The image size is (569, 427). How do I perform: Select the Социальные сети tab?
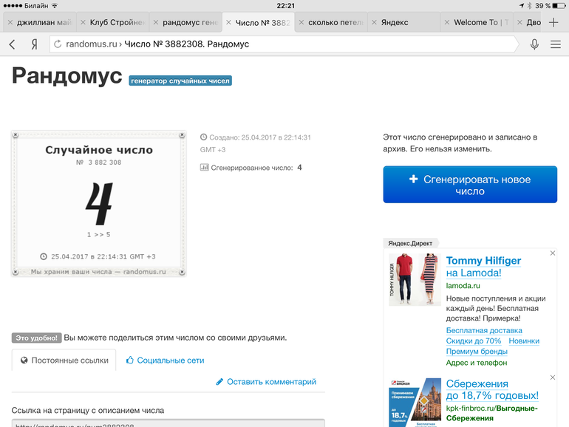(x=165, y=361)
